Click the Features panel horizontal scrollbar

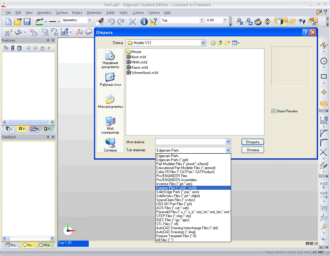[28, 122]
